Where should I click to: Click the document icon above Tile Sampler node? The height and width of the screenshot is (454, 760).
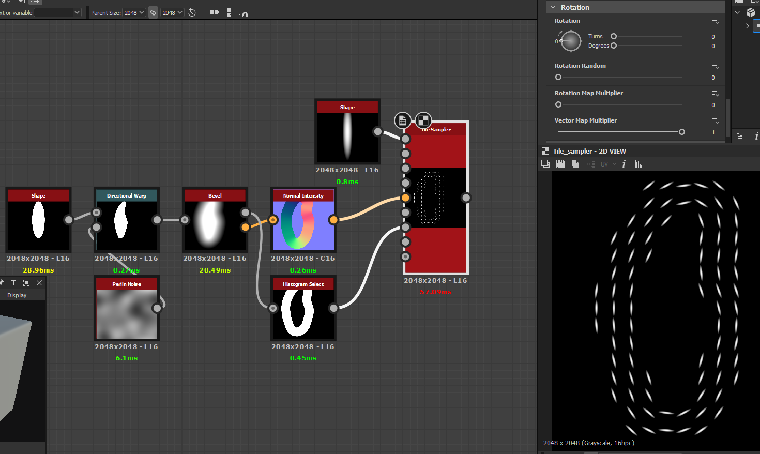coord(403,120)
